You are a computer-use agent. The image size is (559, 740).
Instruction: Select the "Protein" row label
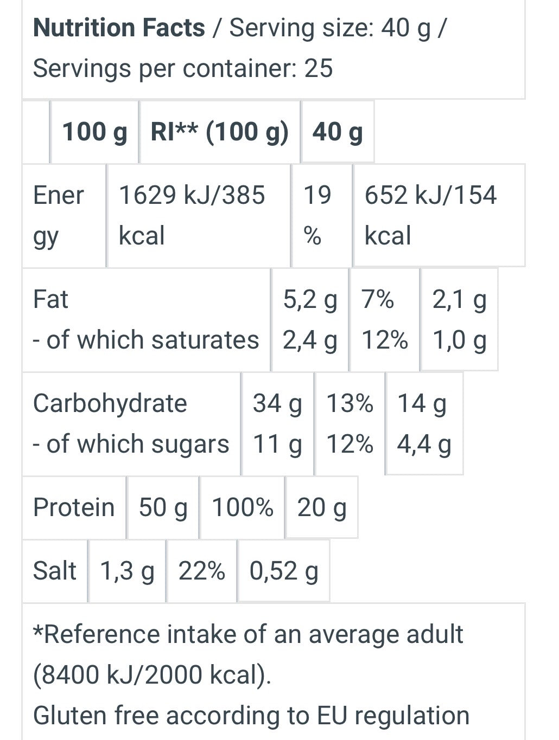point(74,507)
